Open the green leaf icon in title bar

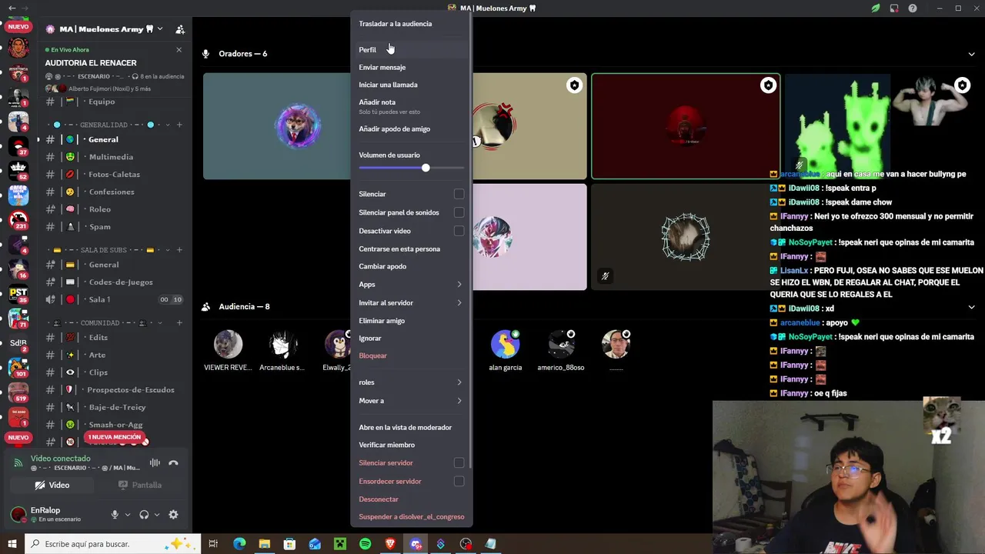coord(876,8)
